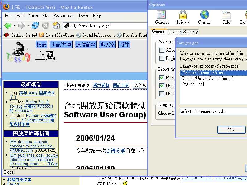This screenshot has height=185, width=247.
Task: Click the 快記/共筆 navigation button
Action: [61, 44]
